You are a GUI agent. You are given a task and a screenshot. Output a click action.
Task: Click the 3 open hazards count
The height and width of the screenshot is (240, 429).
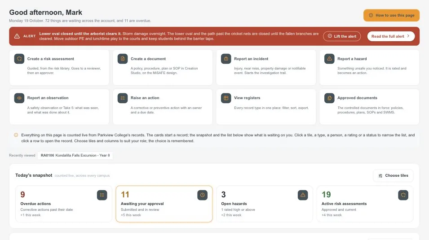224,195
